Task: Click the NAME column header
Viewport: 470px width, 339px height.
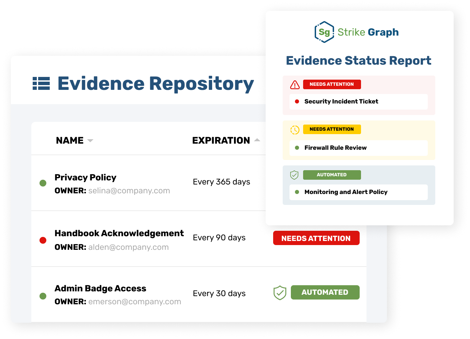Action: coord(70,140)
